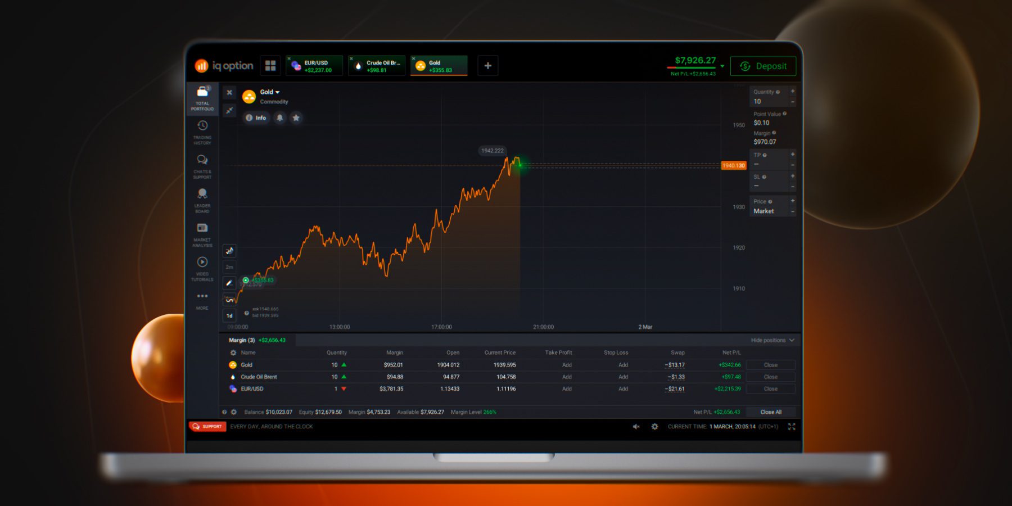
Task: Click the 1940.130 current price marker
Action: pos(734,165)
